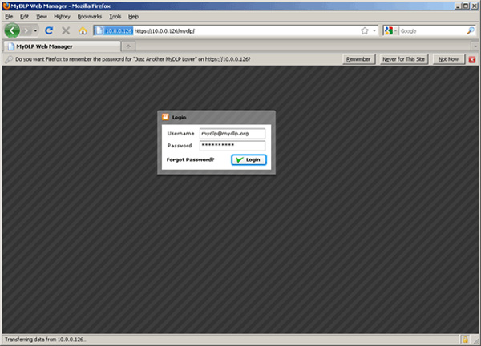Open the History menu

tap(62, 17)
